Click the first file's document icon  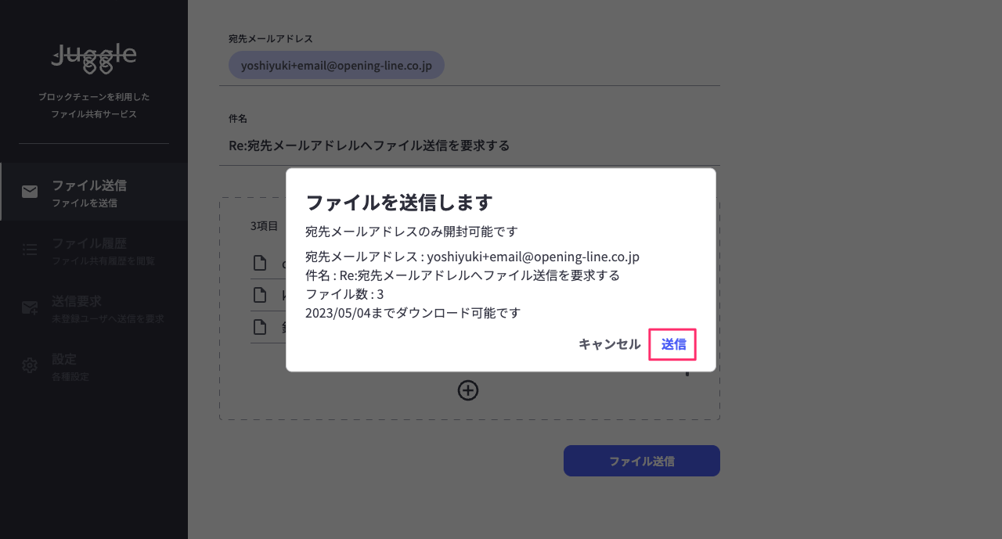click(259, 264)
